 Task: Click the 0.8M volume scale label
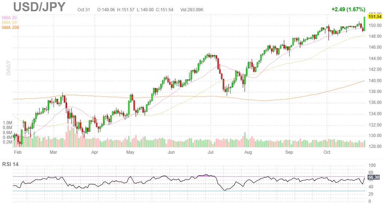7,128
